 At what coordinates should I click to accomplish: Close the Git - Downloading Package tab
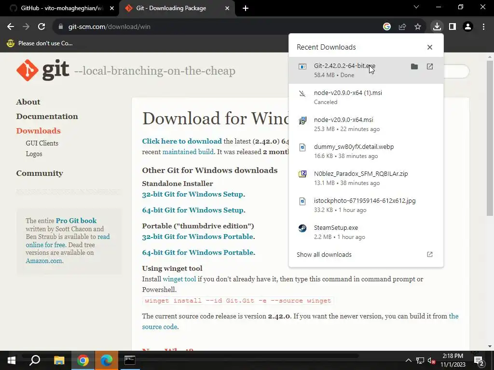coord(227,8)
